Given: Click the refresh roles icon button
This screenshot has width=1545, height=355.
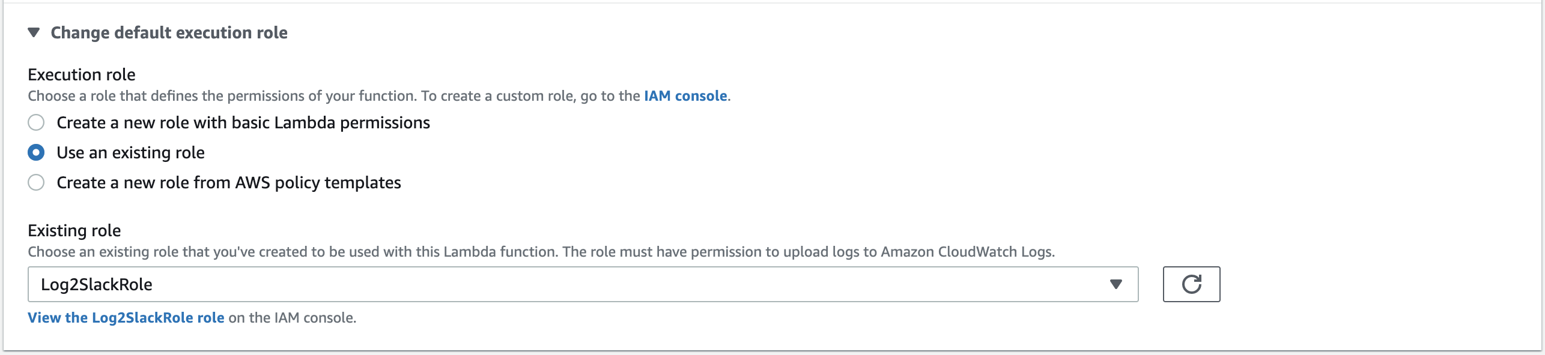Looking at the screenshot, I should (x=1191, y=284).
